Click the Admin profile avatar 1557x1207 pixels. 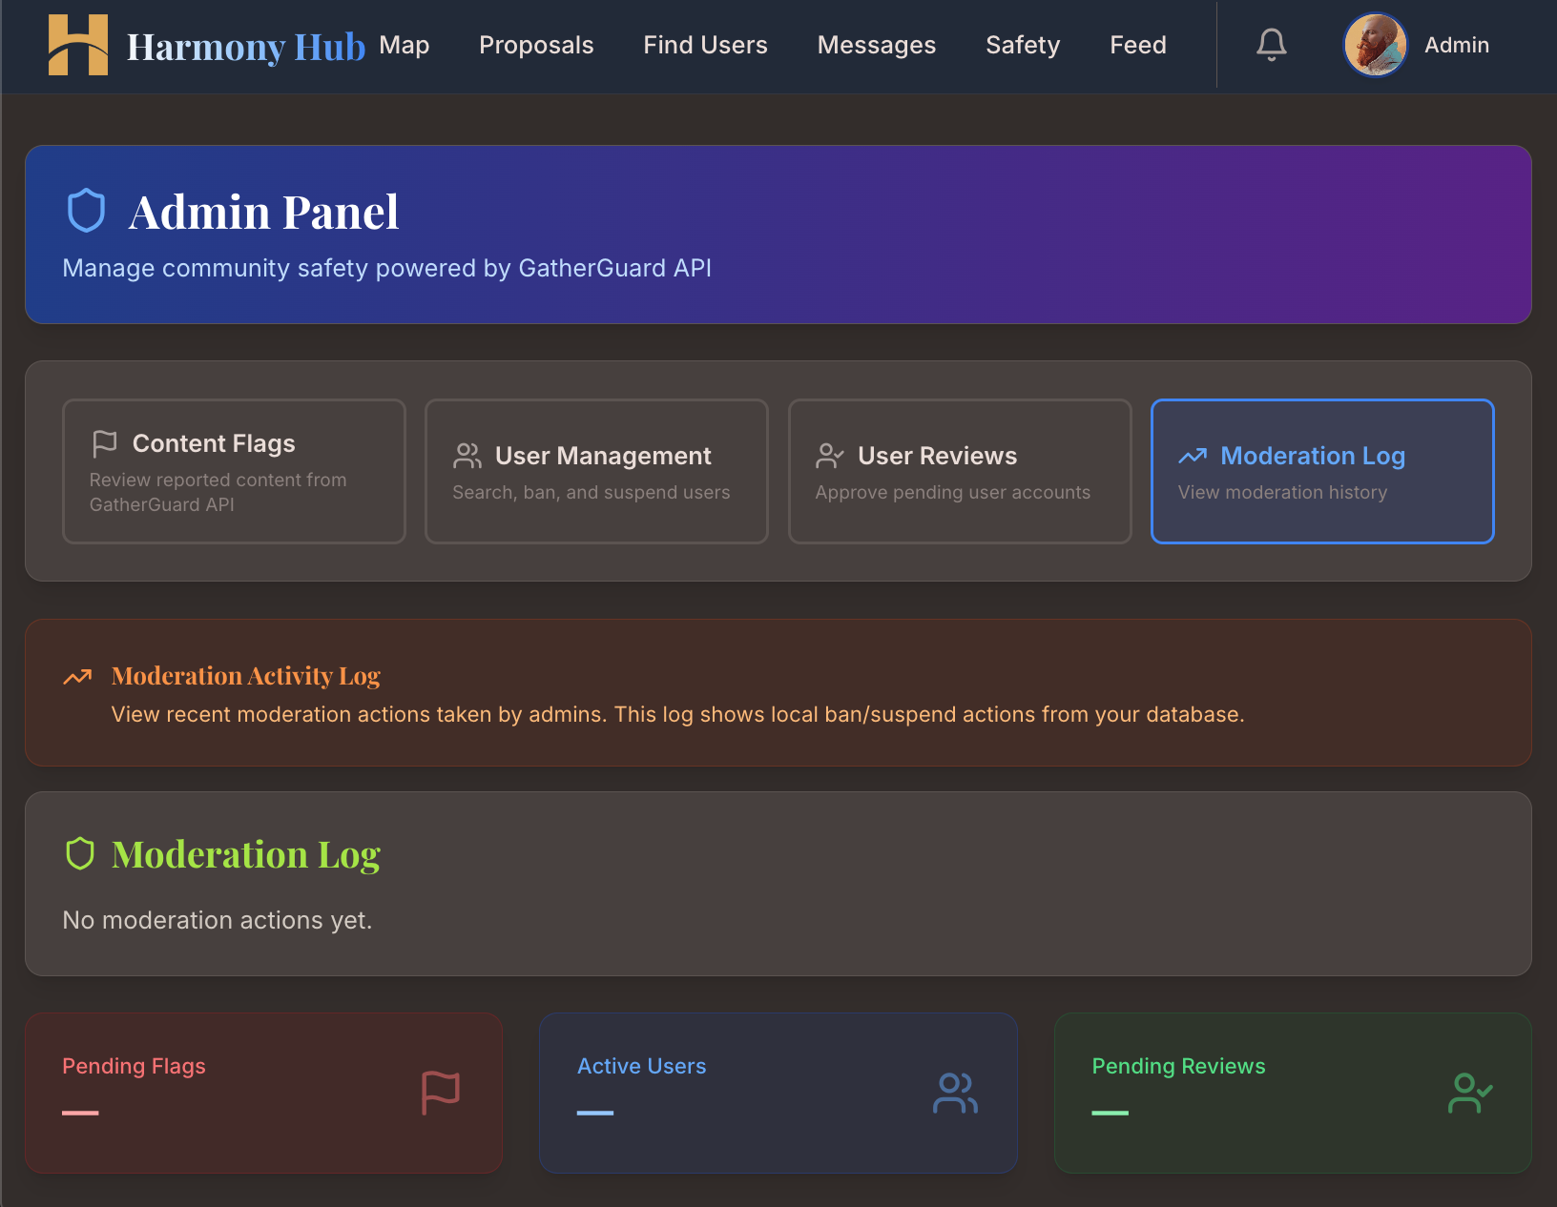[x=1375, y=44]
